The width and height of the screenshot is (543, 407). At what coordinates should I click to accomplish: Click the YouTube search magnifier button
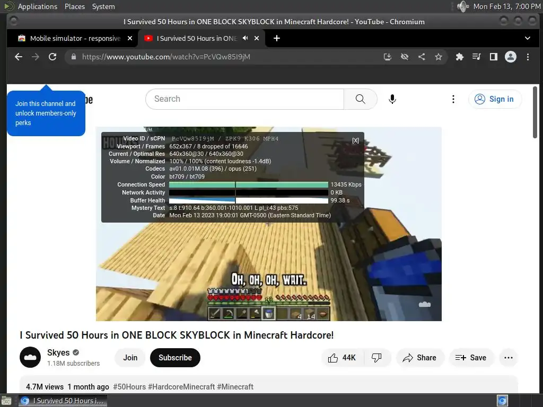[x=361, y=99]
